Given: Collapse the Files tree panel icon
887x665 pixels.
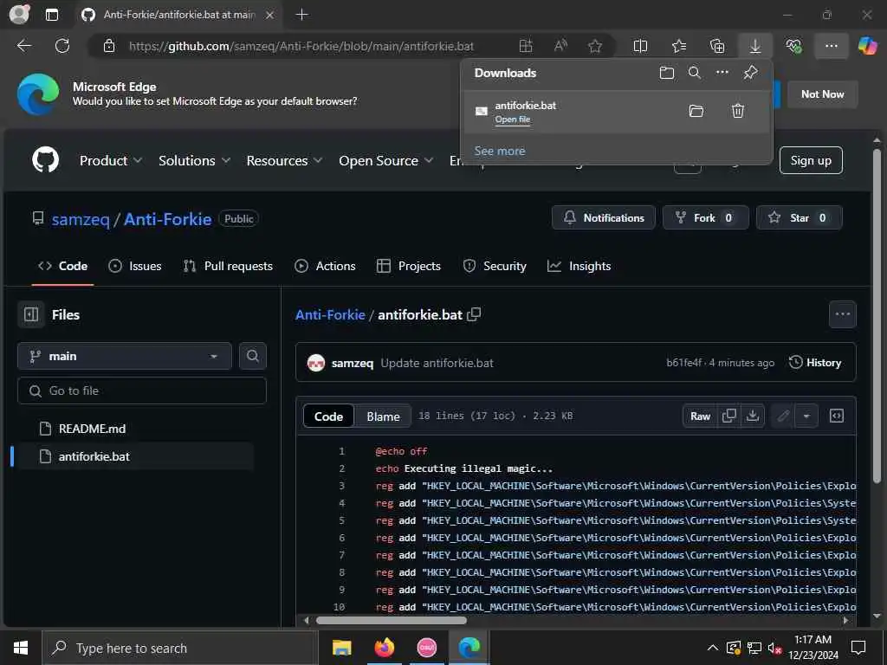Looking at the screenshot, I should (x=31, y=314).
